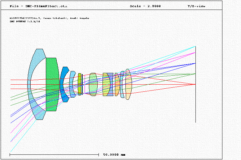241x160 pixels.
Task: Click the 'SMC PENTAX 1:3.5/18' caption
Action: [25, 21]
